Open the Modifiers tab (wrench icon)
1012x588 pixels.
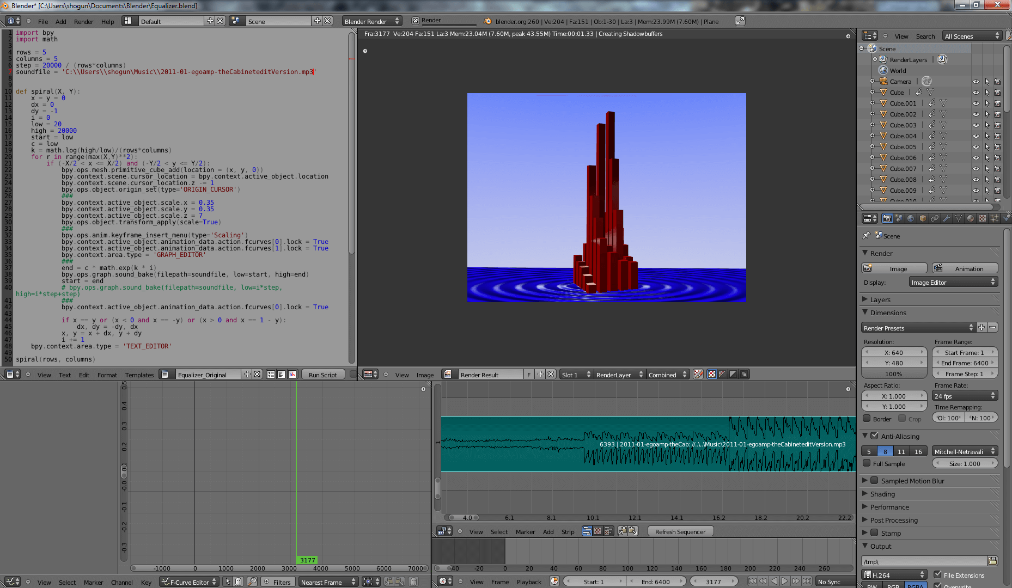pyautogui.click(x=947, y=218)
